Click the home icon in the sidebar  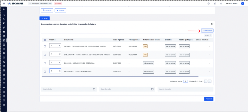pyautogui.click(x=4, y=10)
